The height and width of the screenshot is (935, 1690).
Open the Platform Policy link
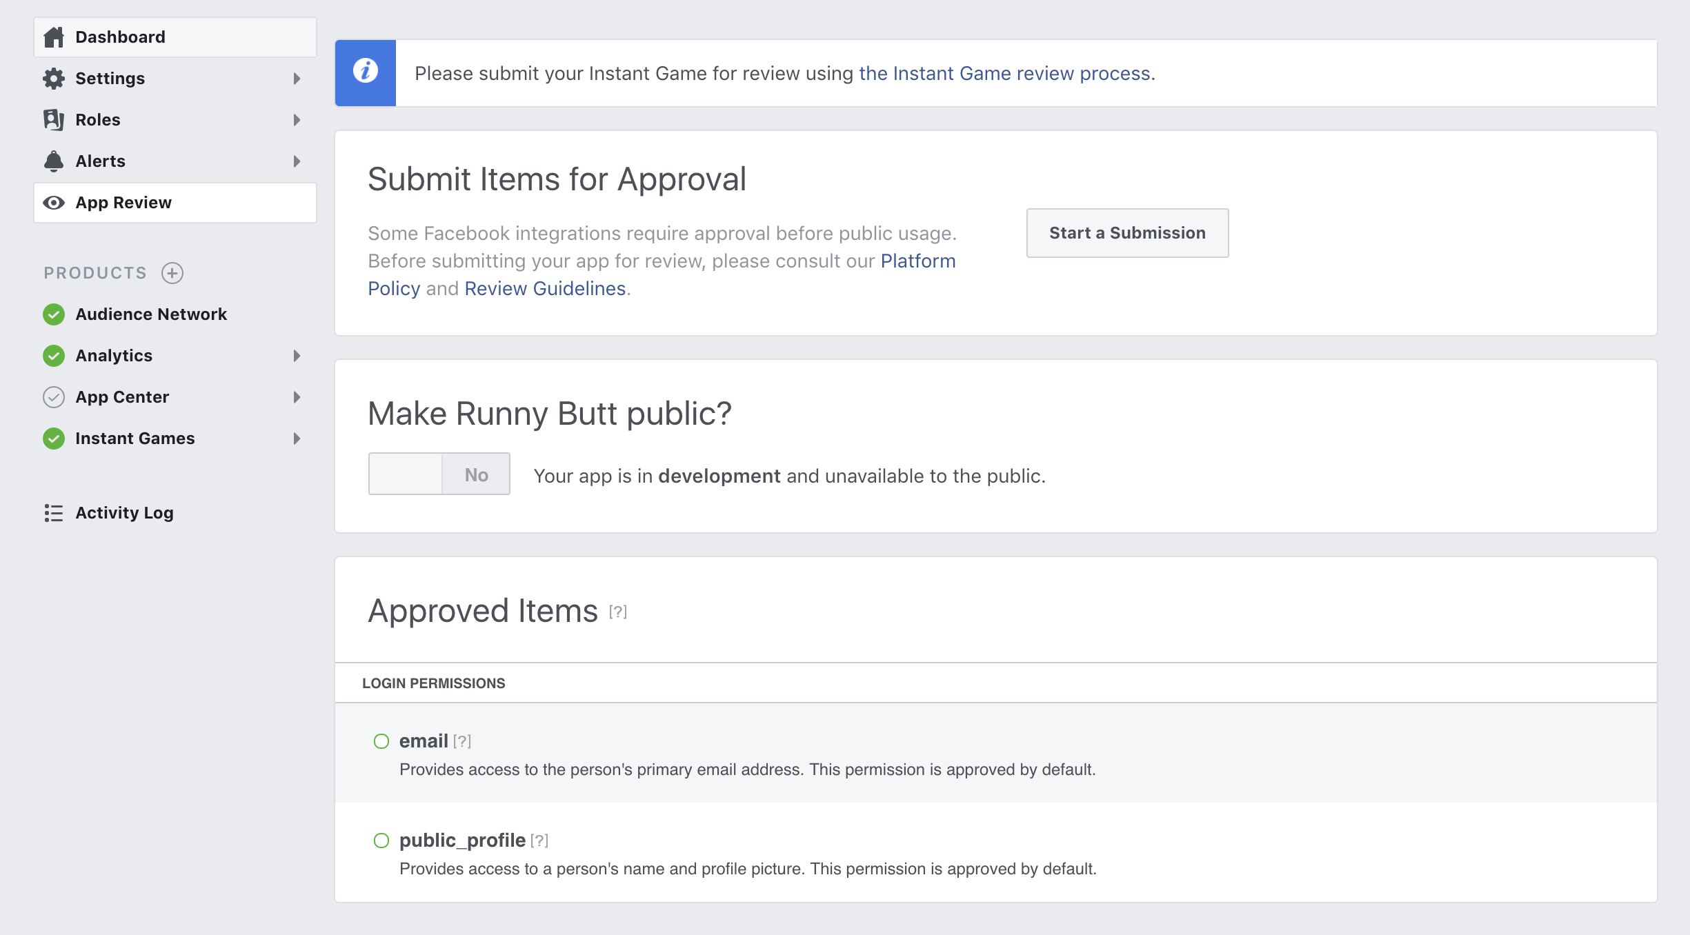click(x=917, y=261)
